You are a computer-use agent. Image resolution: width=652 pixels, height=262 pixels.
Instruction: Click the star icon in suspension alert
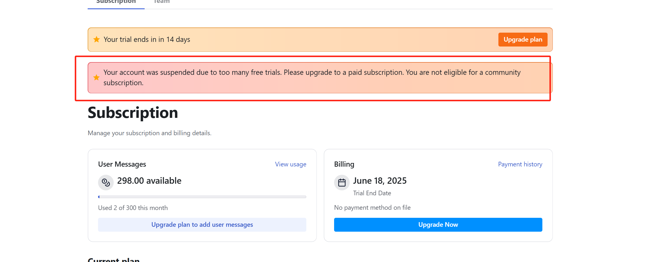click(x=97, y=77)
